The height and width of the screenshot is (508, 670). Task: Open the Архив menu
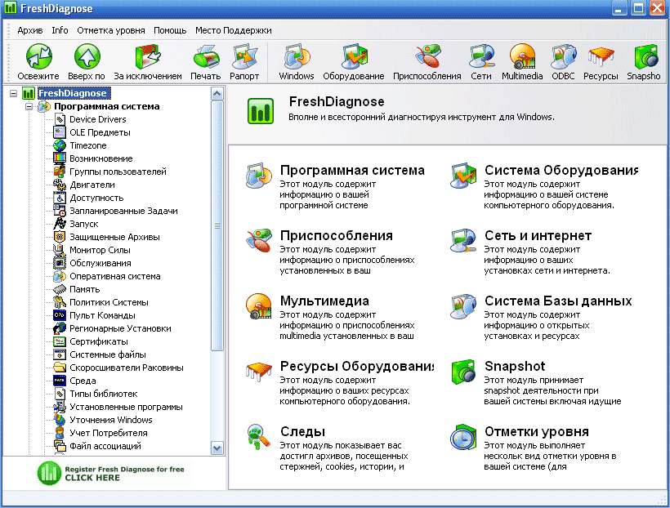pyautogui.click(x=30, y=30)
